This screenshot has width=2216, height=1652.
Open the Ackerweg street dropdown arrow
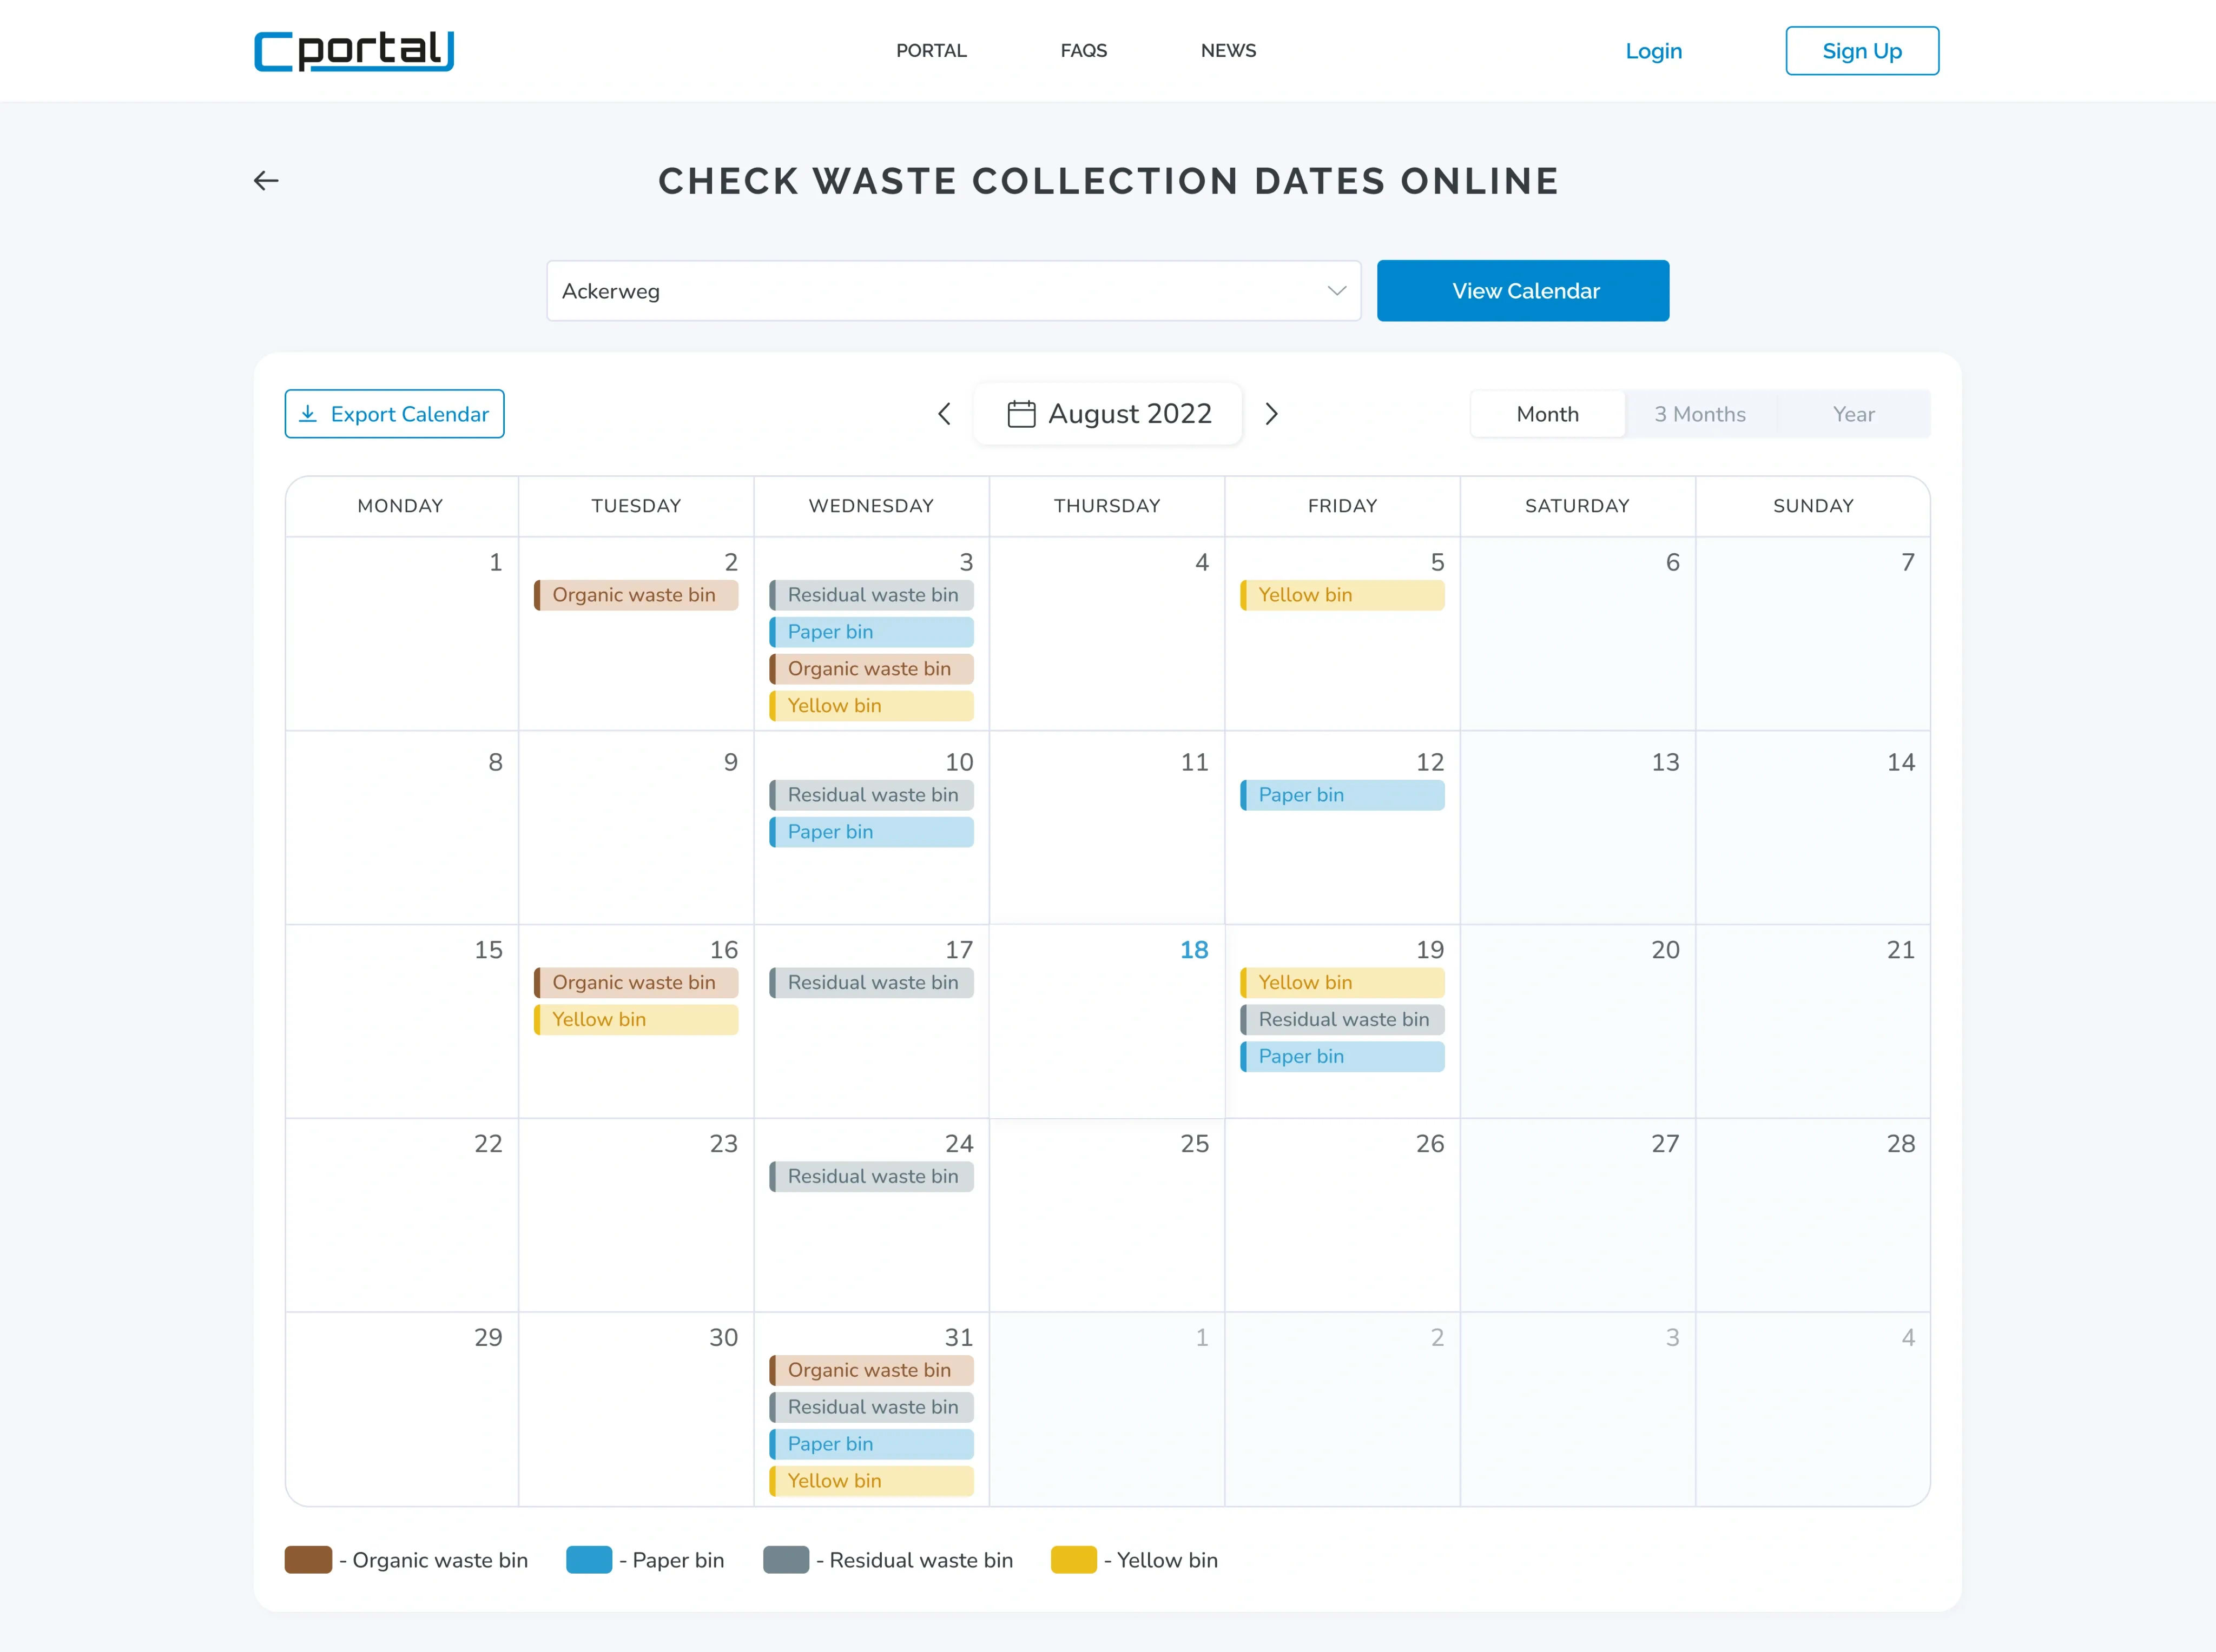point(1337,291)
